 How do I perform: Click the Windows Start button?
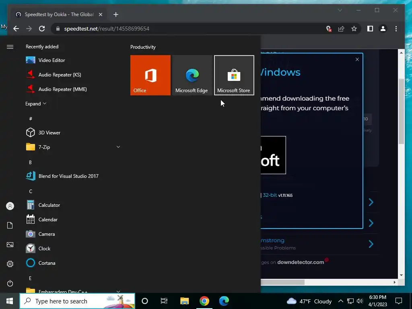point(10,301)
